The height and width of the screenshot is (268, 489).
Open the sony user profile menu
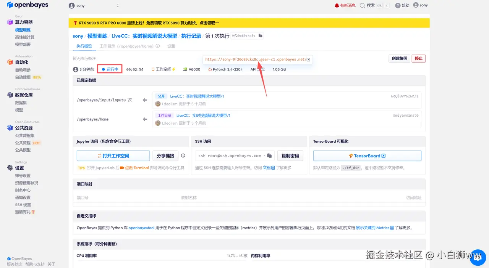click(x=421, y=5)
